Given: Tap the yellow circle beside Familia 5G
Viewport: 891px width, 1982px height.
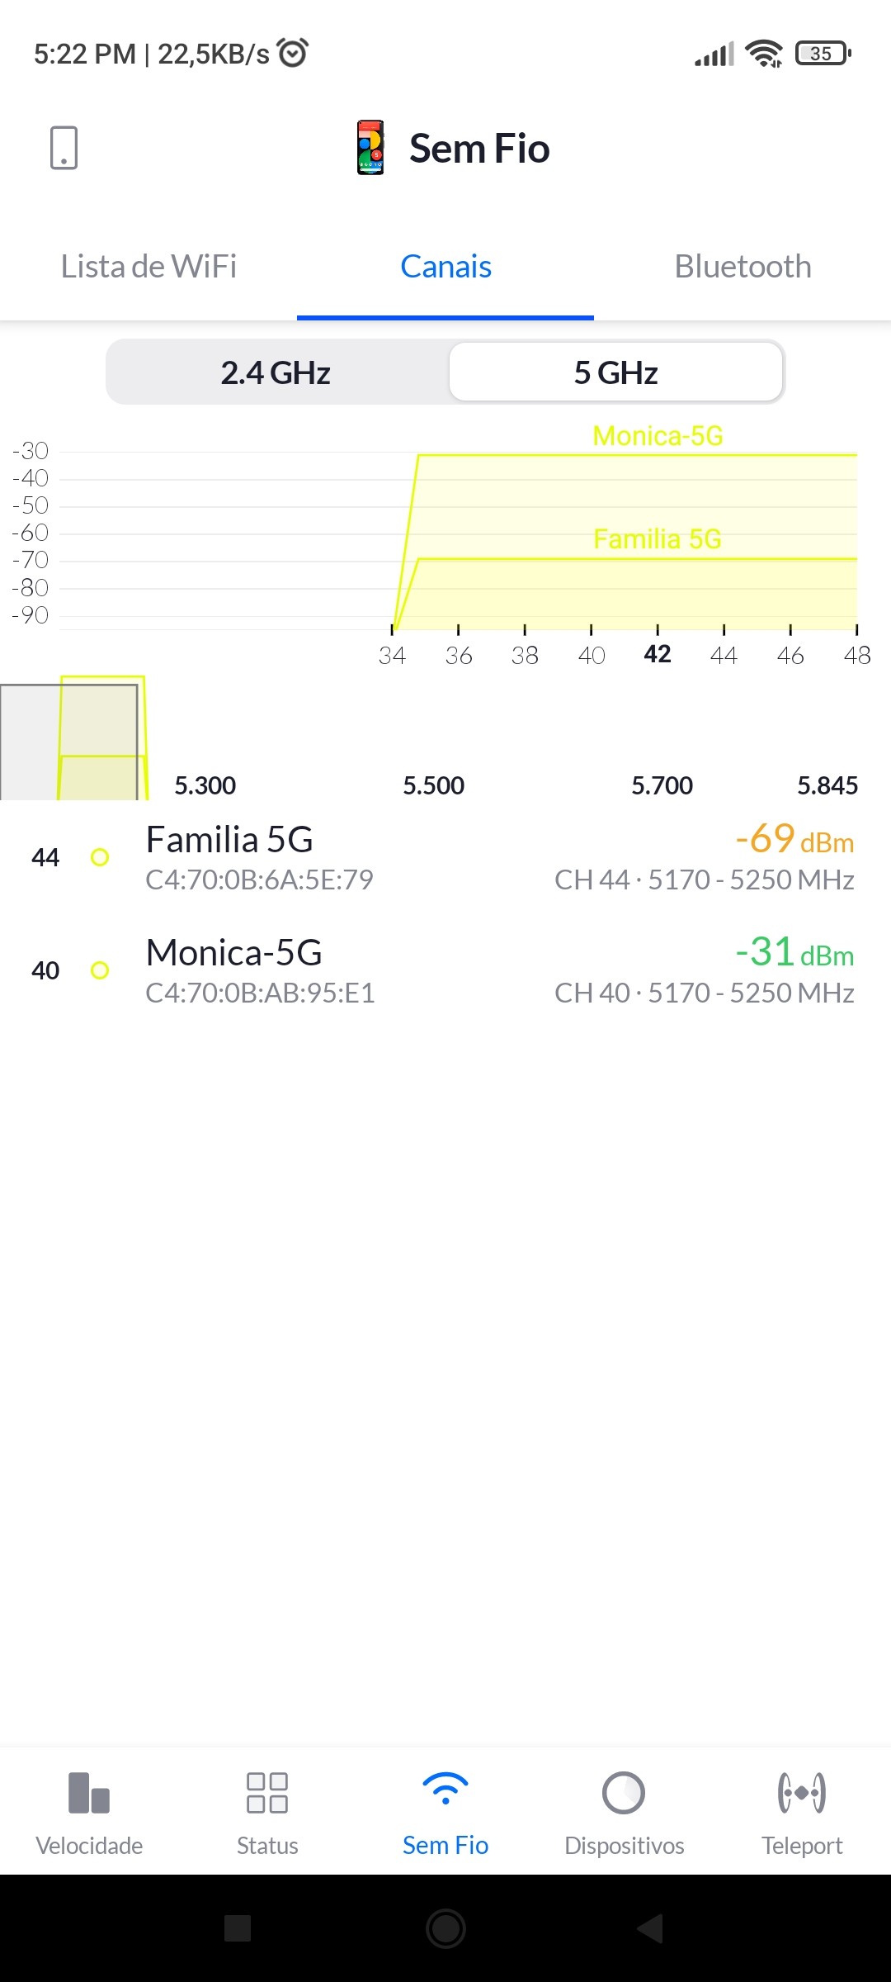Looking at the screenshot, I should [x=100, y=857].
